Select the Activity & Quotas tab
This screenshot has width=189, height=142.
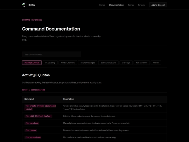tap(32, 63)
